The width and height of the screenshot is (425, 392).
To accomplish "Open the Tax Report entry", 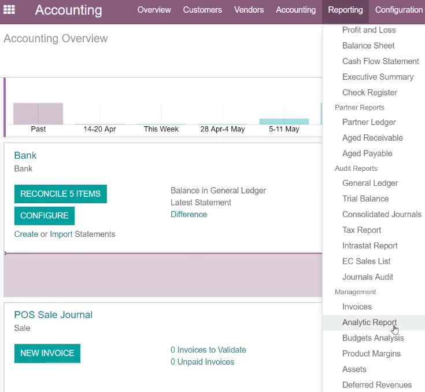I will [361, 230].
